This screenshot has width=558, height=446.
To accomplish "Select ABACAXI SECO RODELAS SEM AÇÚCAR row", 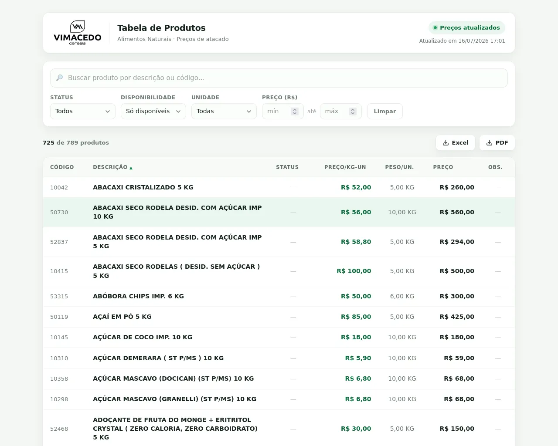I will (279, 271).
